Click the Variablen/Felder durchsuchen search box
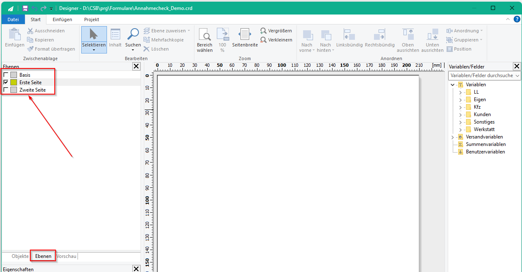This screenshot has width=522, height=272. coord(485,76)
